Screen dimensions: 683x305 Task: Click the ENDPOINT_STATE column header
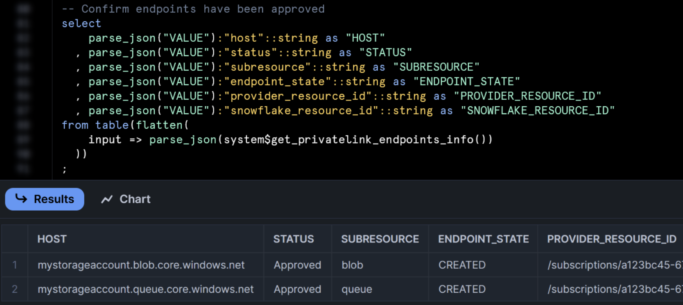[483, 239]
